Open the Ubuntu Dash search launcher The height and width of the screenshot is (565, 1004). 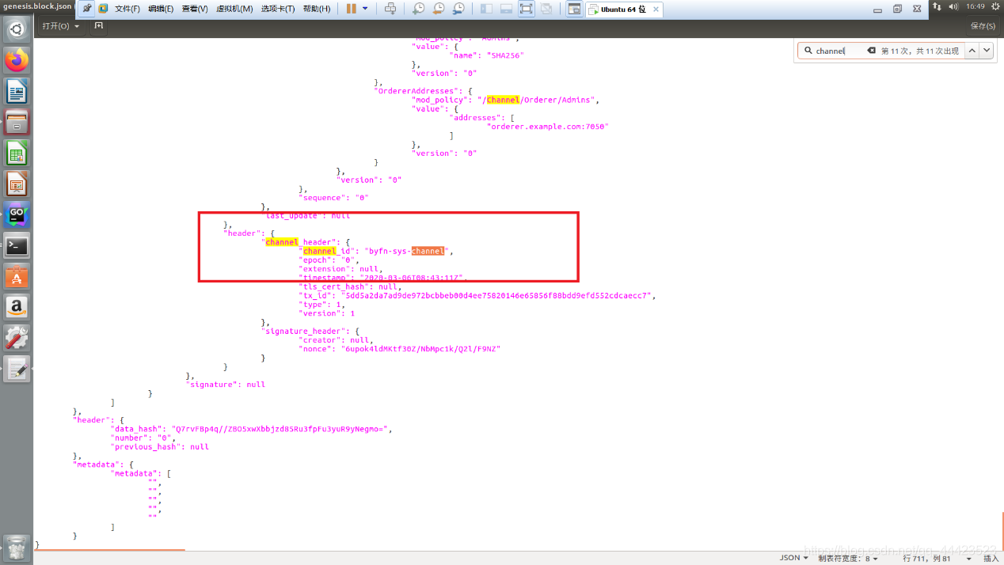(x=17, y=29)
